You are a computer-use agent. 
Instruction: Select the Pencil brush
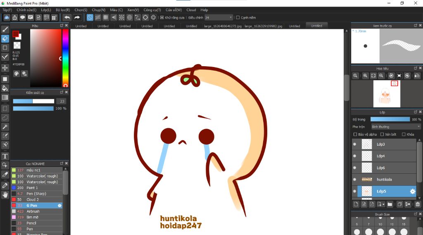pyautogui.click(x=37, y=223)
